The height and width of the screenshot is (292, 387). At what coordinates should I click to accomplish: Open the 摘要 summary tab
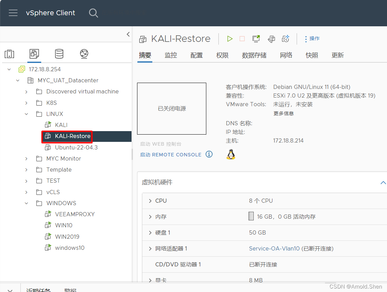pos(145,55)
